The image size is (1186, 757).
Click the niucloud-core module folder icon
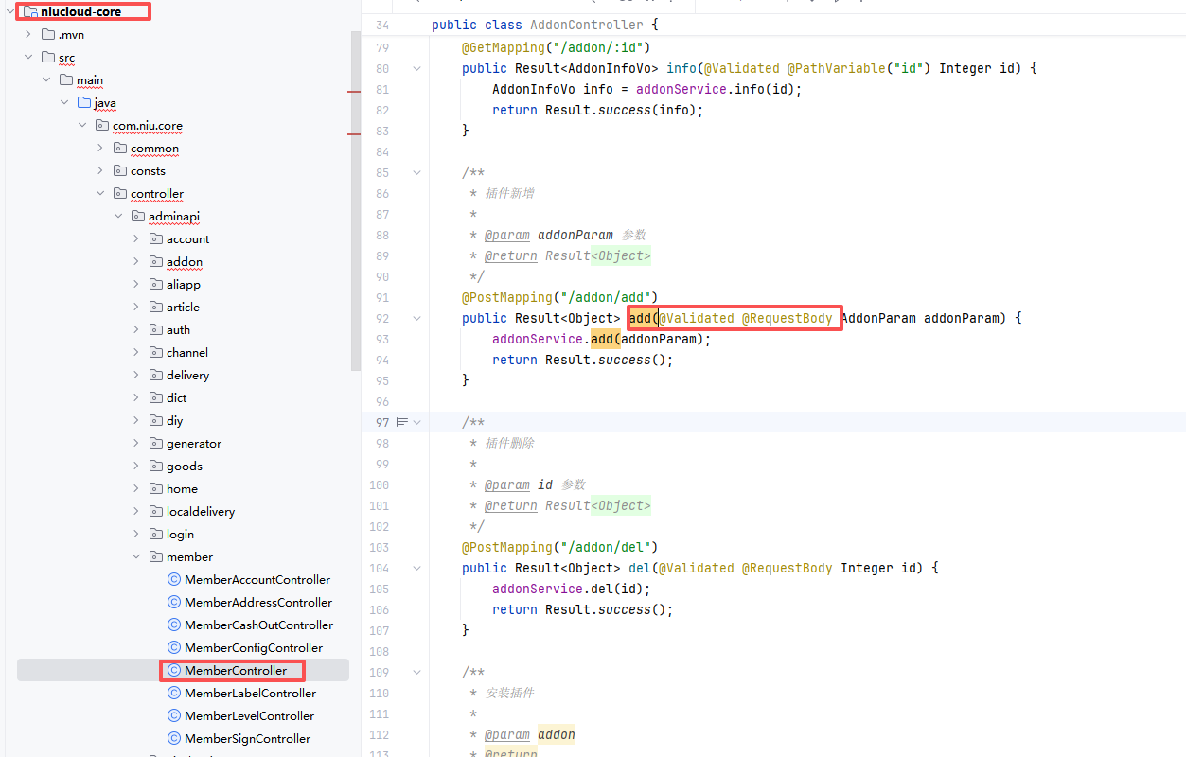30,12
